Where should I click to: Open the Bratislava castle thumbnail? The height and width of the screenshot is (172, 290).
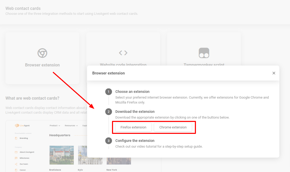pos(62,155)
